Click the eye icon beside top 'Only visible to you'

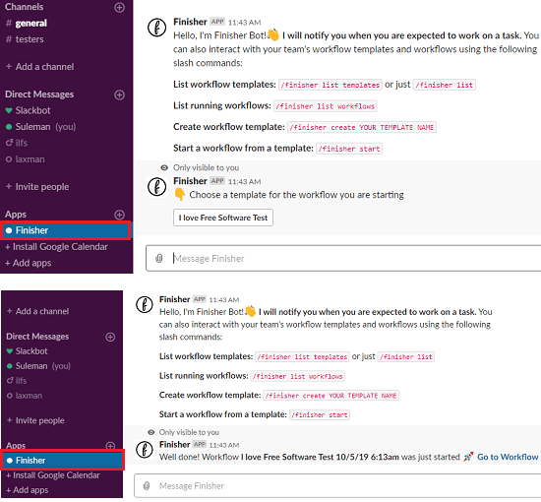click(x=164, y=167)
